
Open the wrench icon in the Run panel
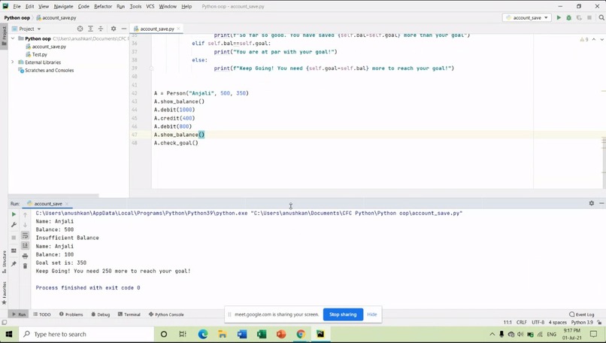click(x=14, y=225)
